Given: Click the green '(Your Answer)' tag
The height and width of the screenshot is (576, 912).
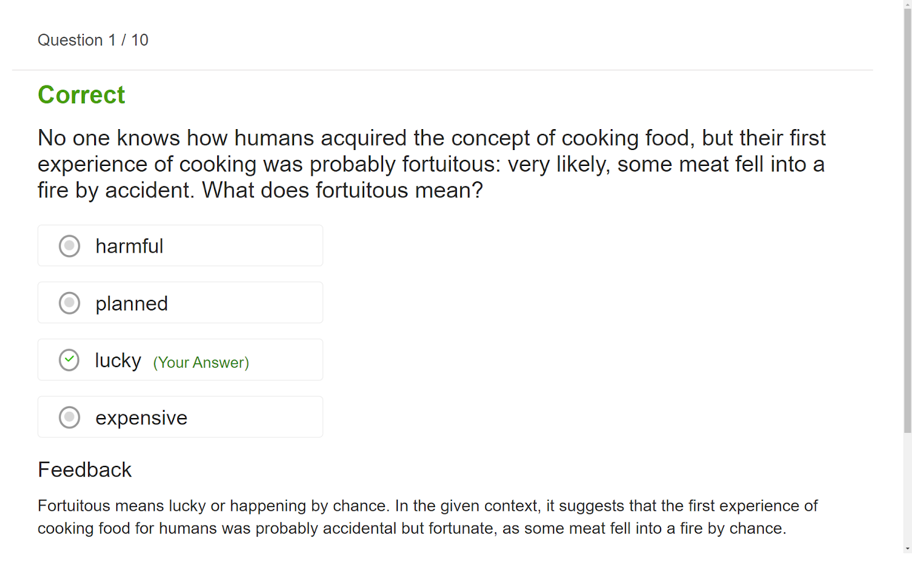Looking at the screenshot, I should pos(201,363).
